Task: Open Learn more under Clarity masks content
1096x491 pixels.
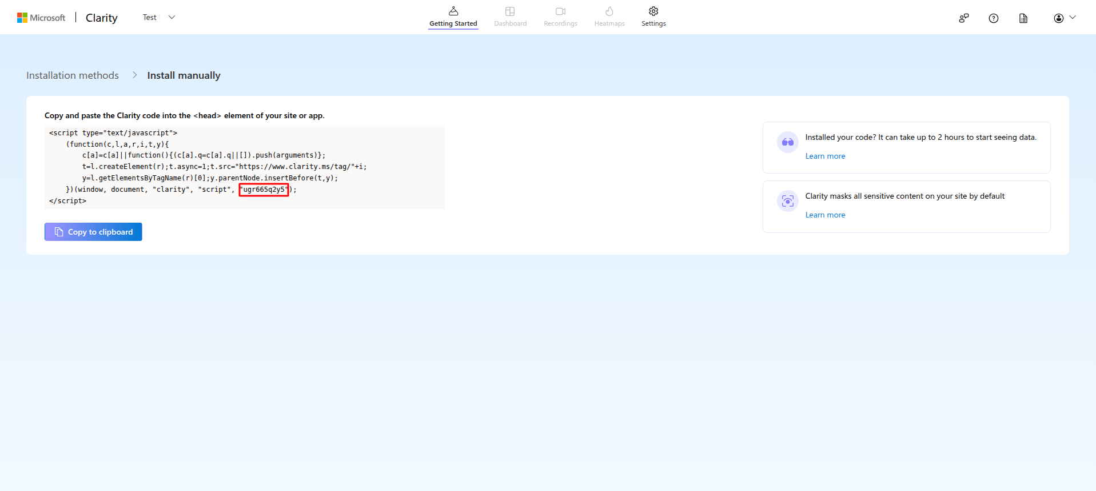Action: point(825,215)
